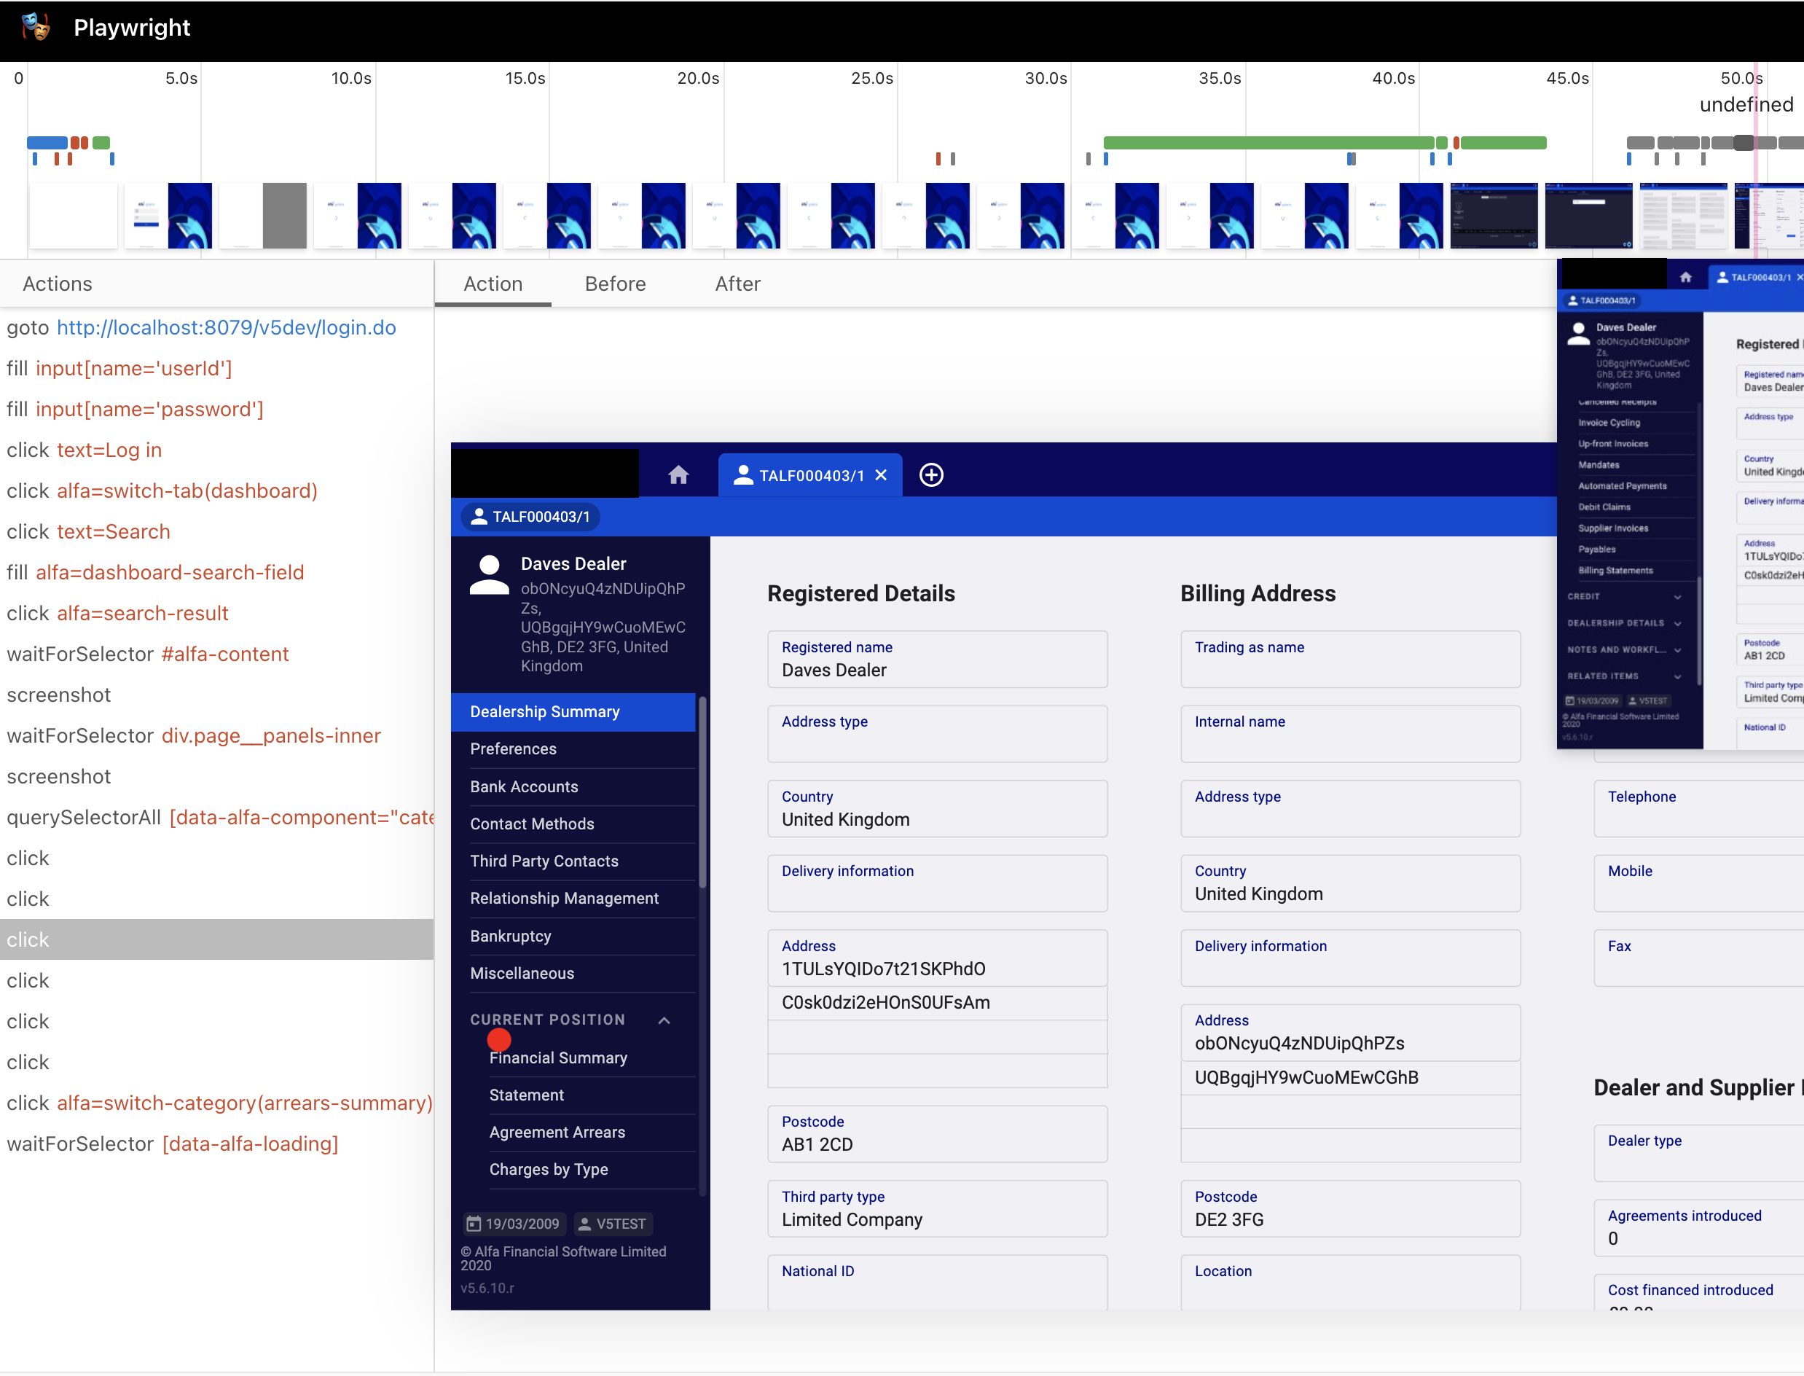Click the home icon in snapshot header
Image resolution: width=1804 pixels, height=1376 pixels.
(x=678, y=475)
